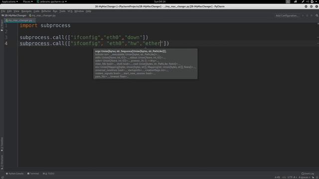The height and width of the screenshot is (179, 319).
Task: Open the Project tool window side tab
Action: tap(2, 25)
